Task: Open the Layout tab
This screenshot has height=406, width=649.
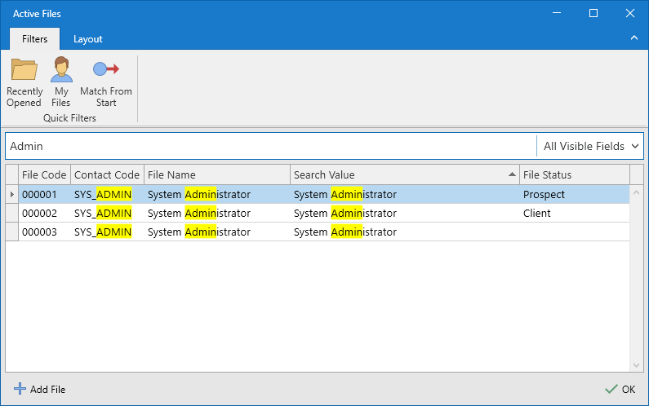Action: pyautogui.click(x=87, y=39)
